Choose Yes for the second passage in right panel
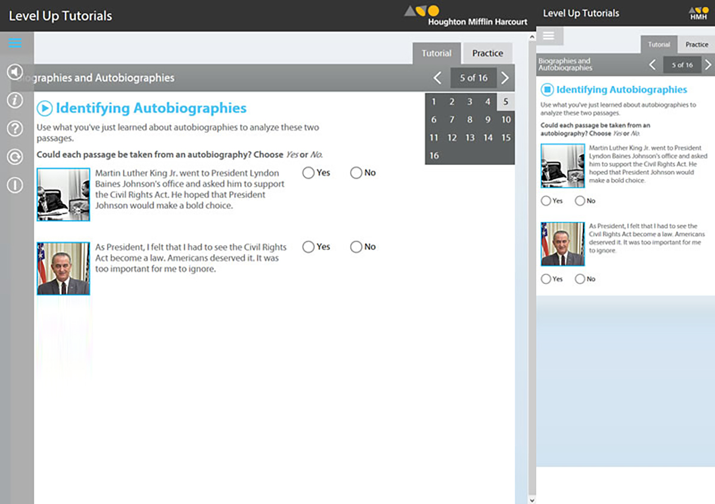The height and width of the screenshot is (504, 715). point(546,279)
